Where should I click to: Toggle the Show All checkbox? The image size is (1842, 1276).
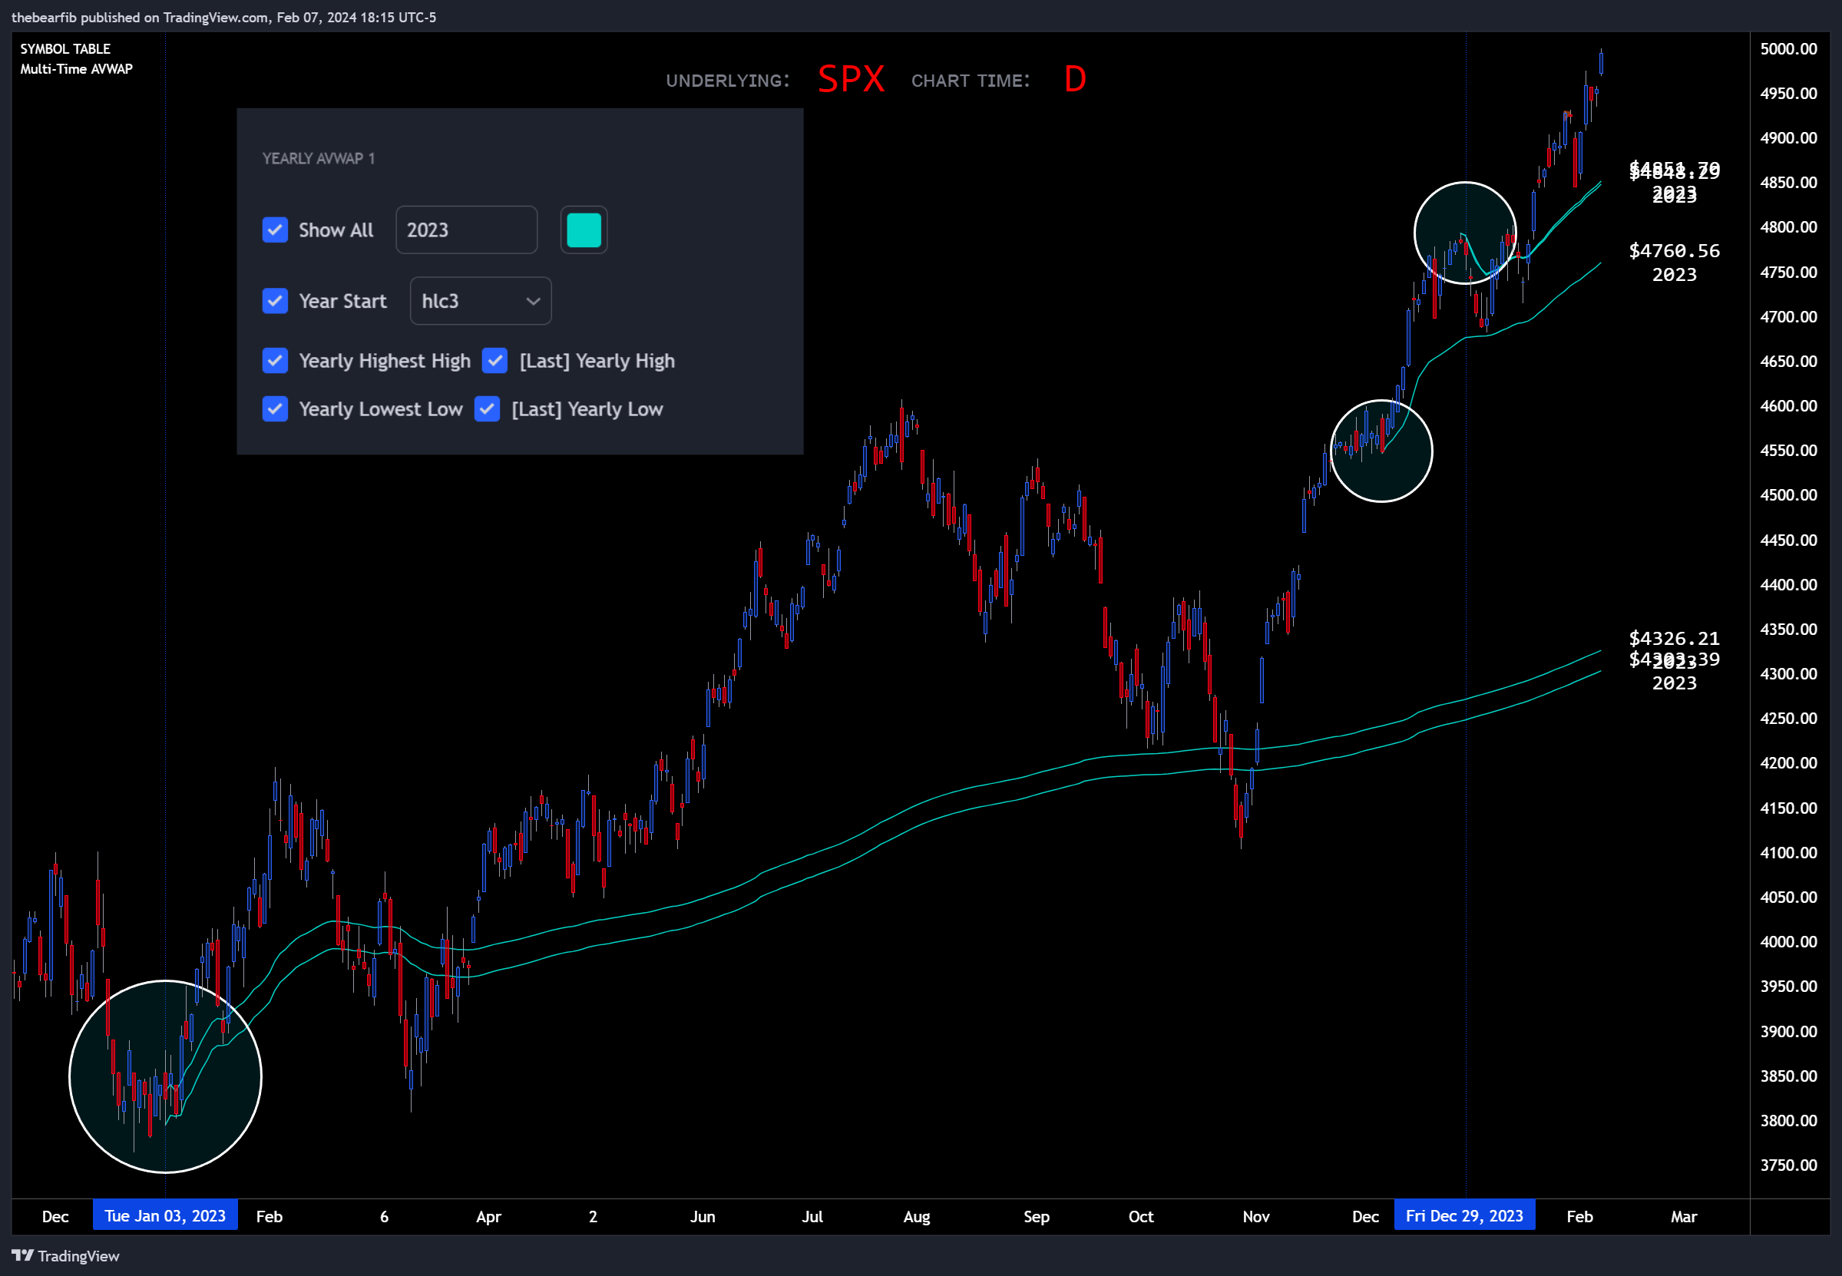(275, 230)
